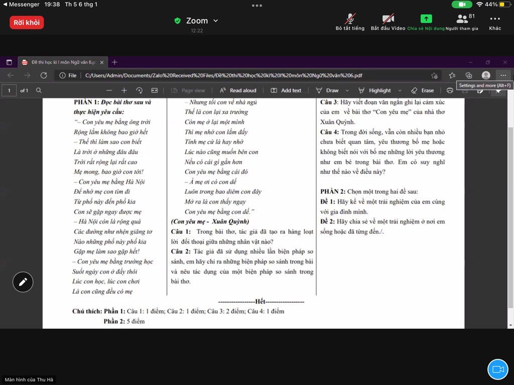This screenshot has height=385, width=514.
Task: View site information File icon
Action: tap(68, 75)
